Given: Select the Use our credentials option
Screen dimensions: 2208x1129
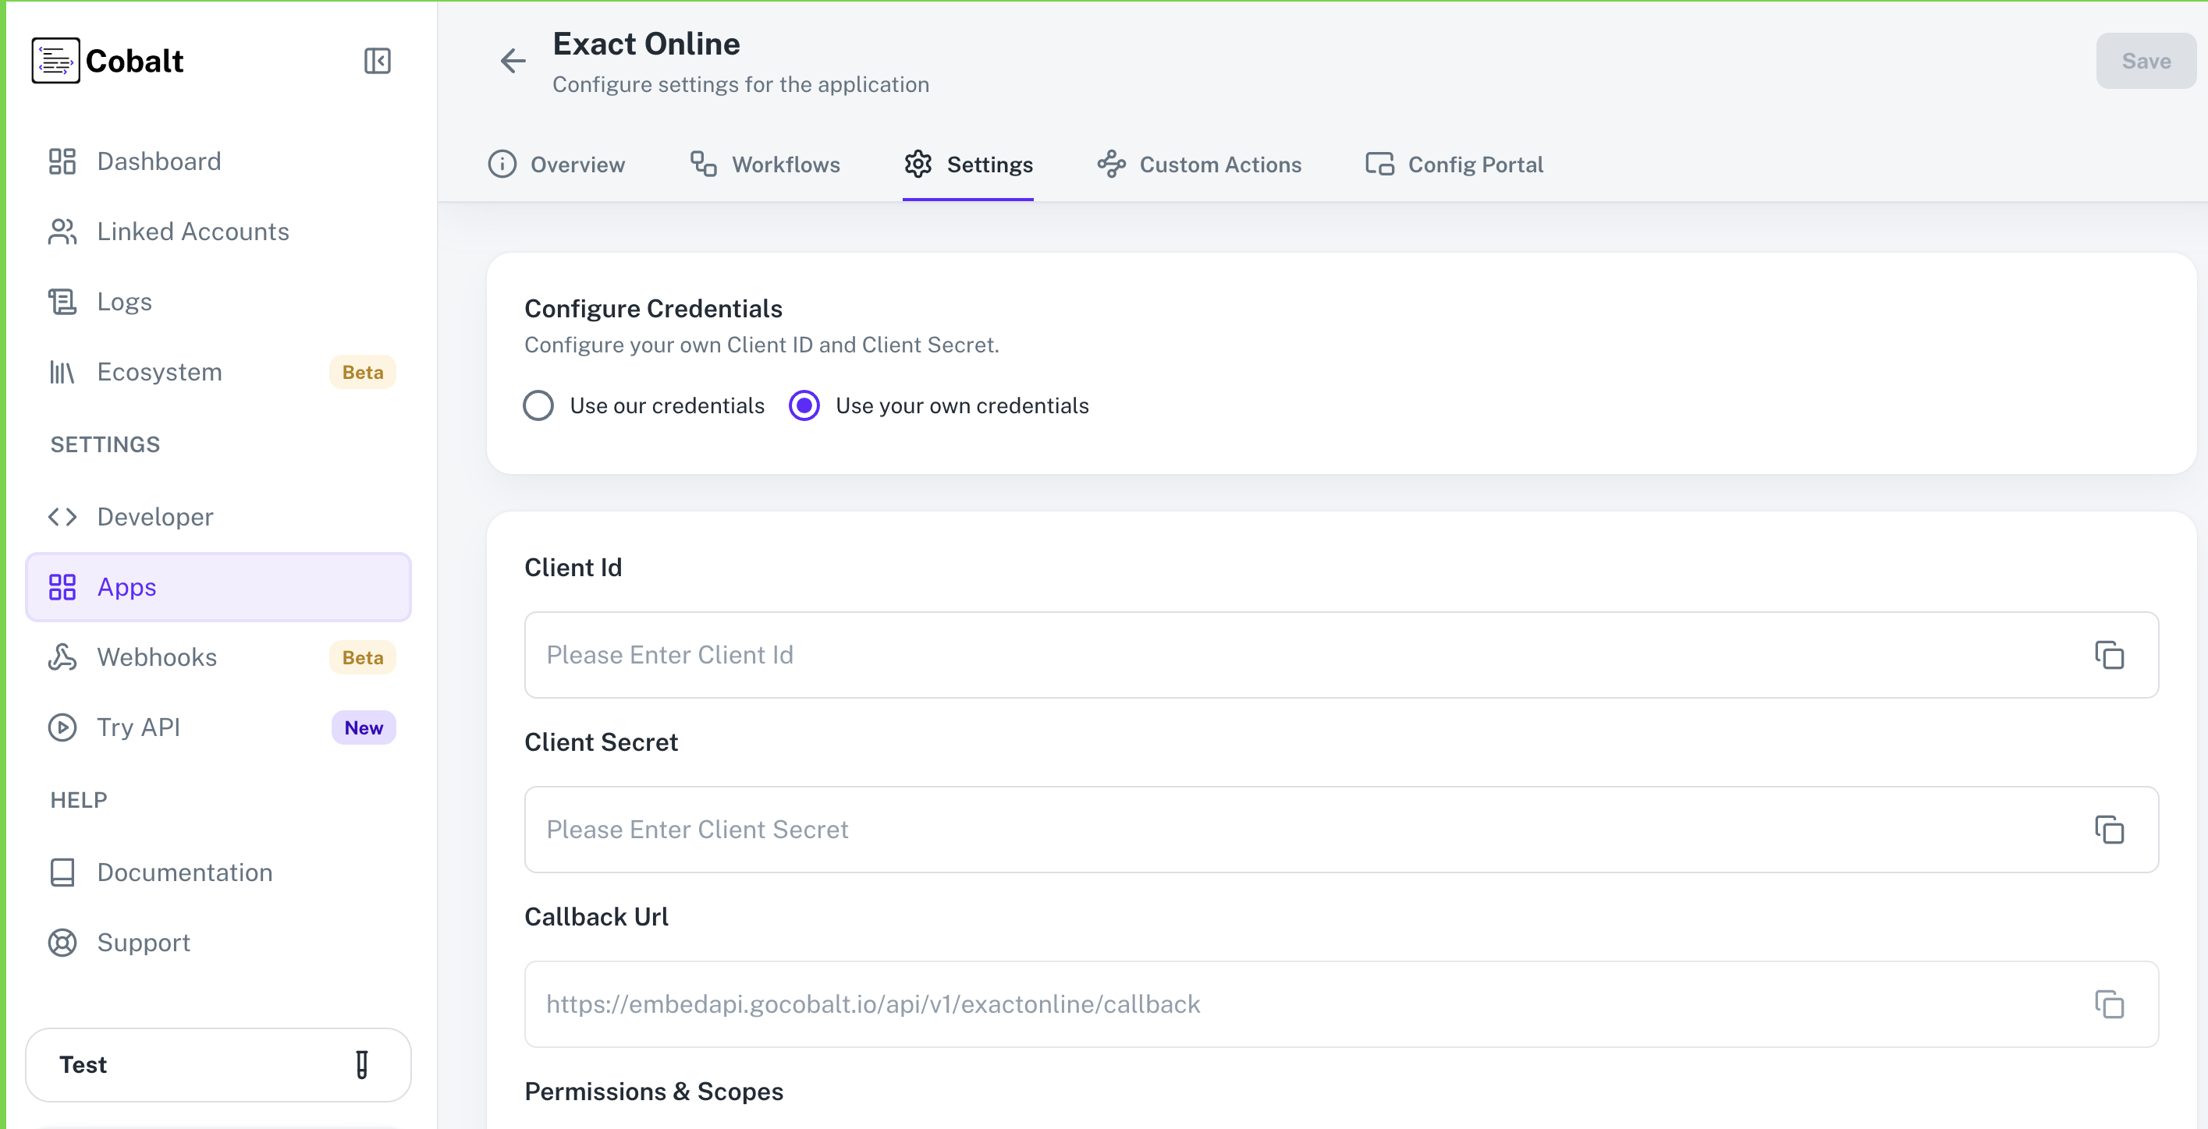Looking at the screenshot, I should coord(538,405).
